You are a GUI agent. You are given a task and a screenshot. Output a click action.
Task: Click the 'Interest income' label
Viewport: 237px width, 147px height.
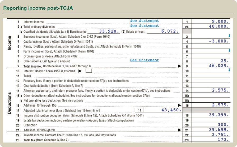34,22
